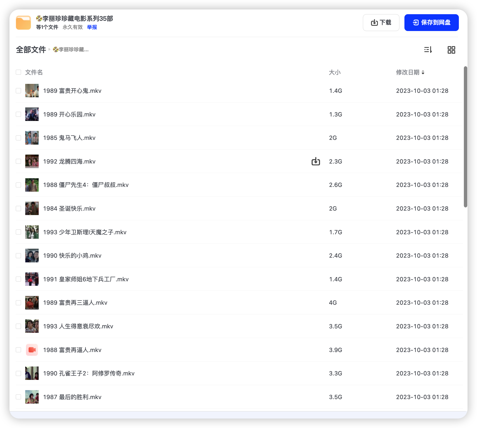Image resolution: width=477 pixels, height=428 pixels.
Task: Check the box for 1989 开心乐园.mkv
Action: click(18, 114)
